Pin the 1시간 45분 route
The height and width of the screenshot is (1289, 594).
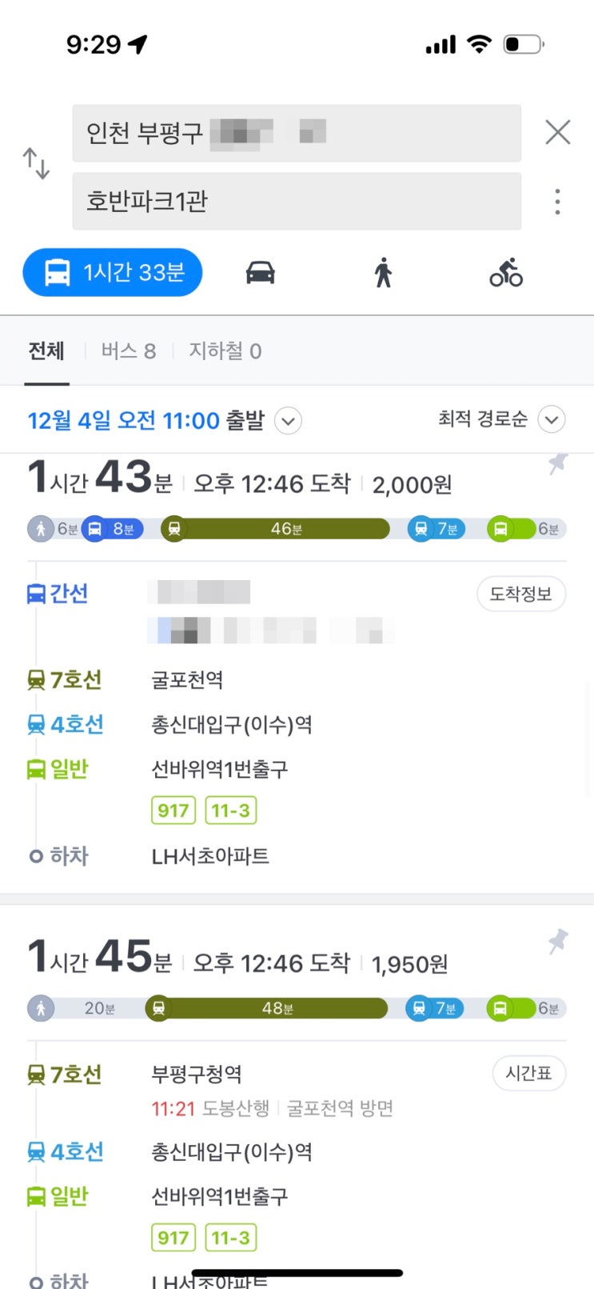[557, 942]
